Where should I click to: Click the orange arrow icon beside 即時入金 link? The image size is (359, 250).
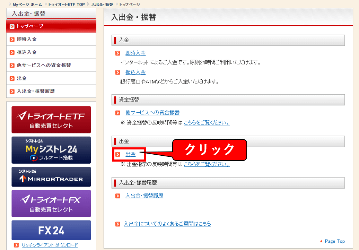pos(118,53)
